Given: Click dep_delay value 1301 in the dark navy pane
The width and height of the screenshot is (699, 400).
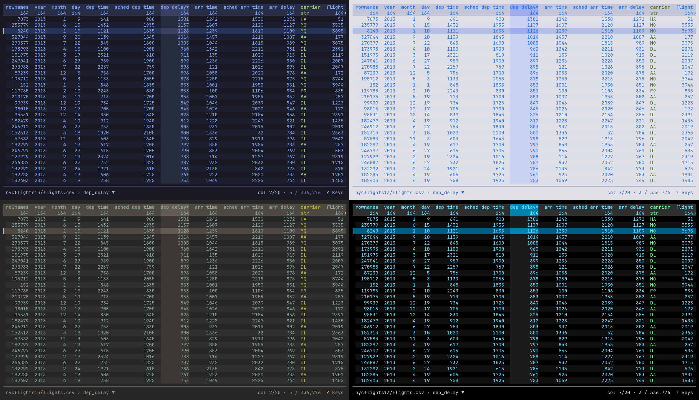Looking at the screenshot, I should pyautogui.click(x=183, y=19).
